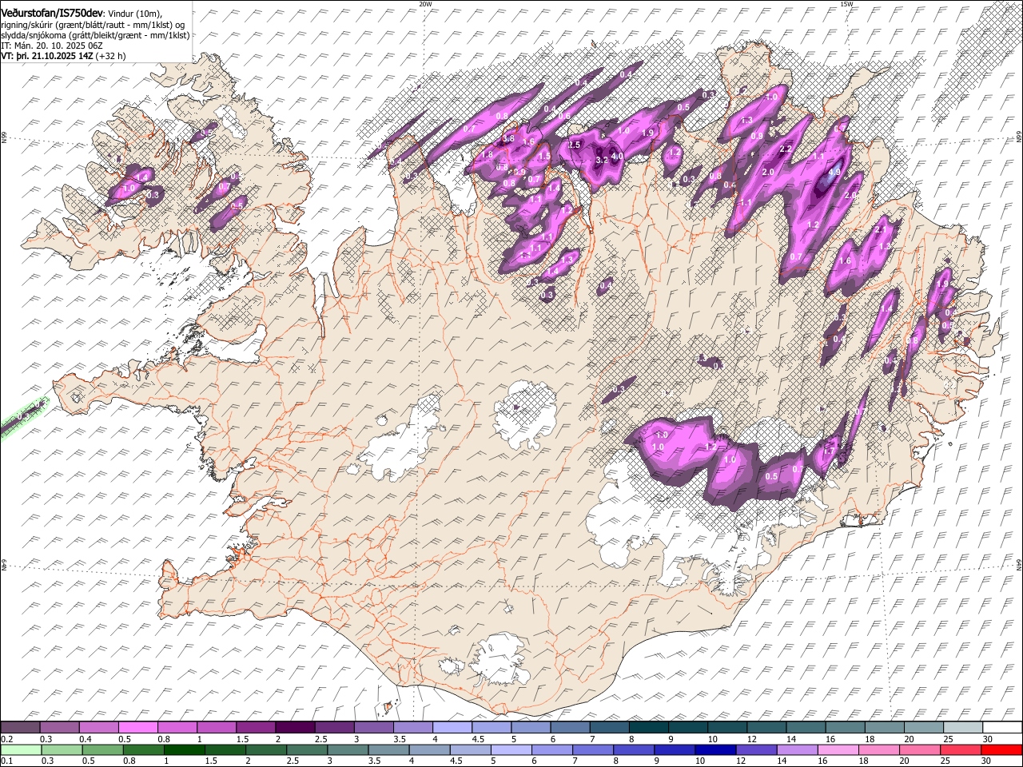
Task: Click the 4.9 precipitation value on the map
Action: pyautogui.click(x=835, y=172)
